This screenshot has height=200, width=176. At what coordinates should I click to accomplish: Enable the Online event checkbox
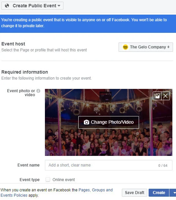coord(48,179)
